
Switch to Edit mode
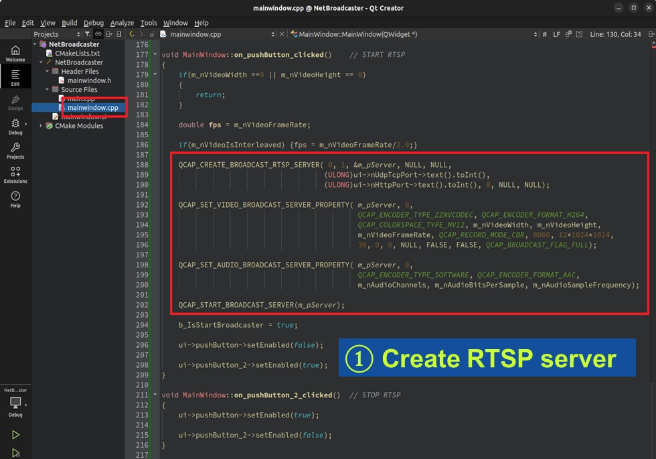[15, 78]
